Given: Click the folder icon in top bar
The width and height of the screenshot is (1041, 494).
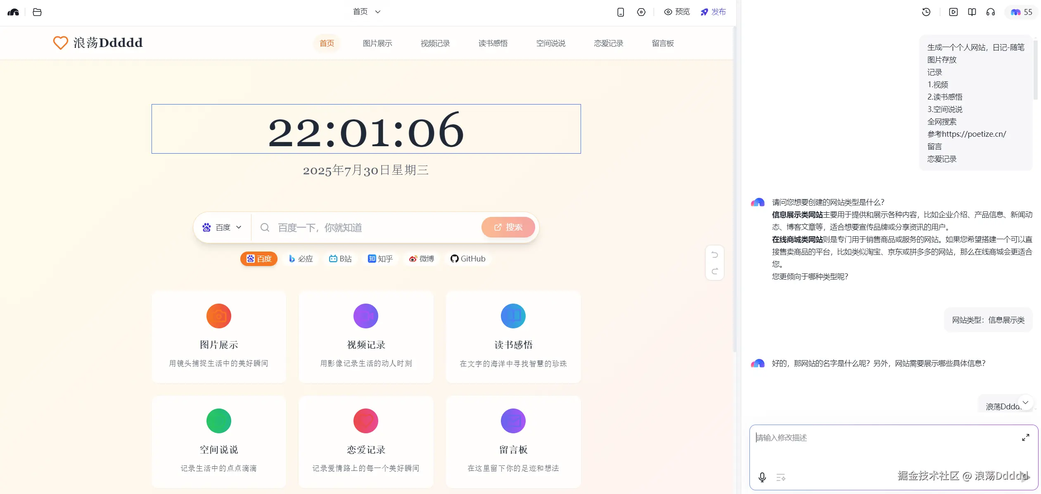Looking at the screenshot, I should 37,12.
